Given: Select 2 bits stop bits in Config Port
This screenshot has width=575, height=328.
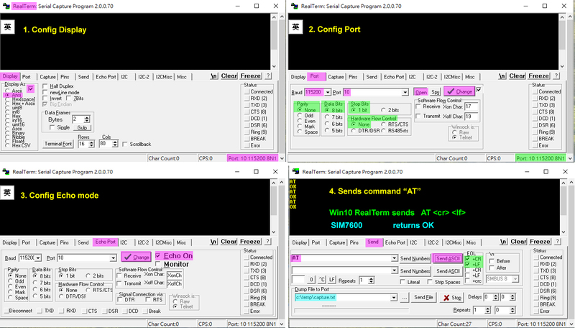Looking at the screenshot, I should coord(384,110).
